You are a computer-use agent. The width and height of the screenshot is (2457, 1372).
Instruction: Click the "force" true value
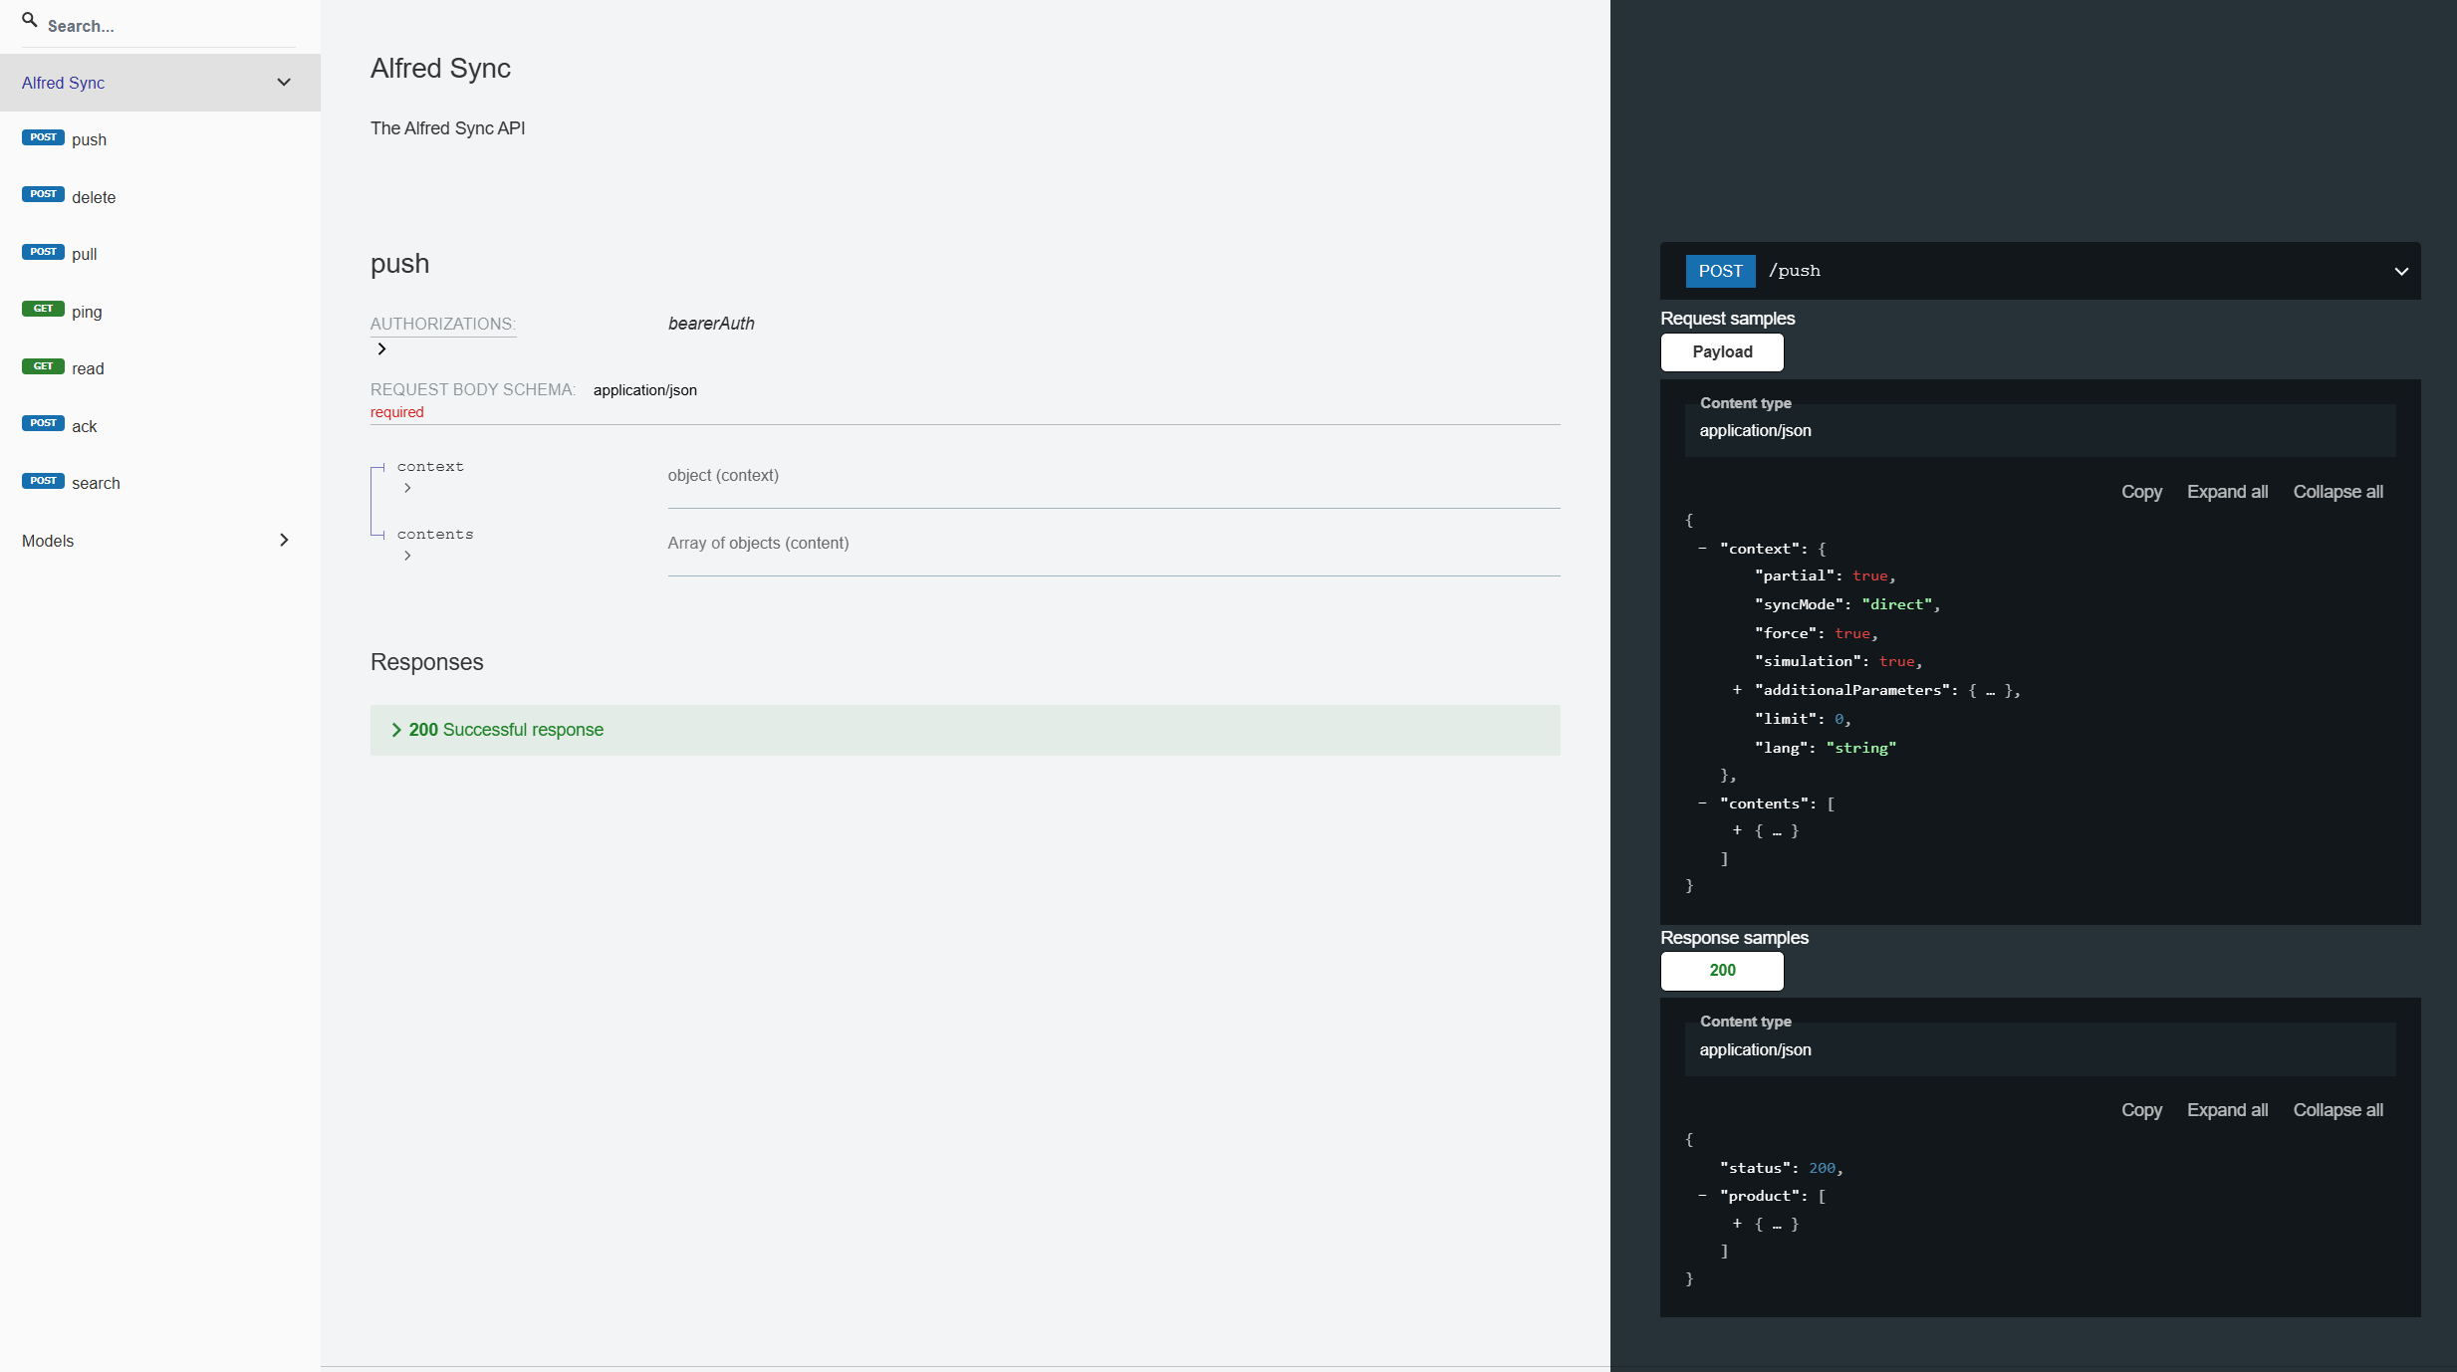1852,633
